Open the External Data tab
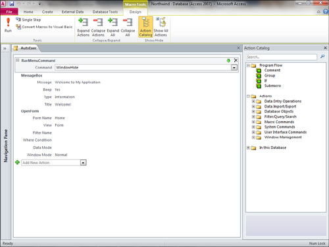The height and width of the screenshot is (247, 329). pos(72,12)
